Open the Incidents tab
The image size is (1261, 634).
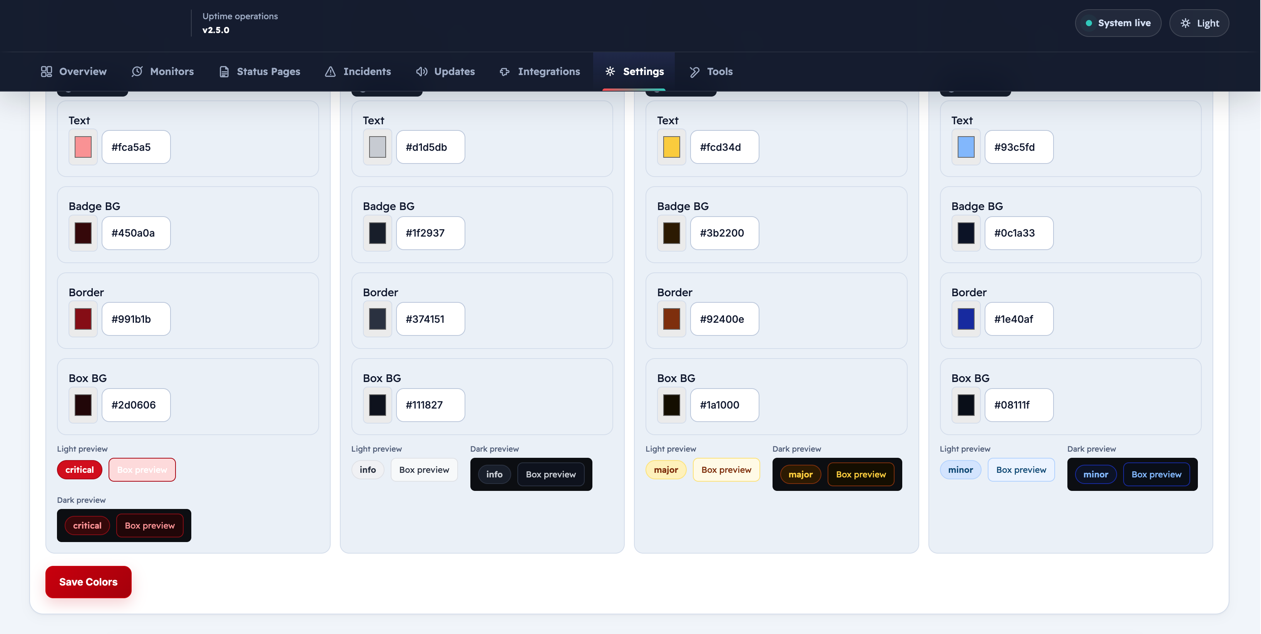tap(358, 72)
